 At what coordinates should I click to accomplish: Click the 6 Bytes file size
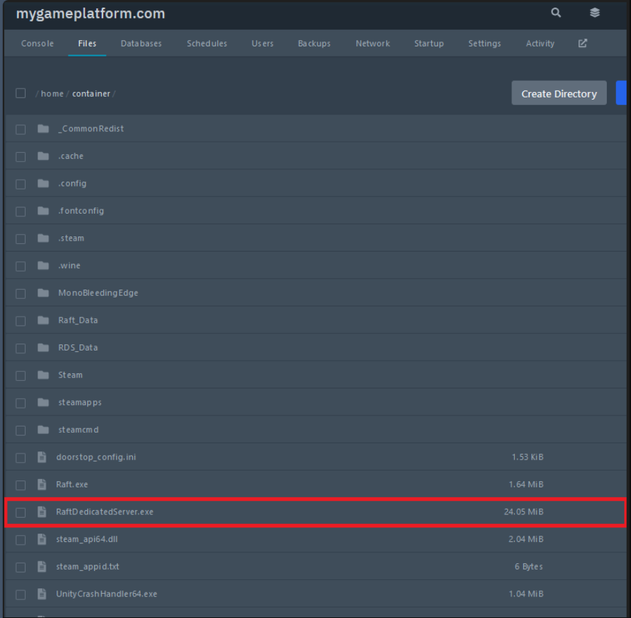click(x=529, y=567)
